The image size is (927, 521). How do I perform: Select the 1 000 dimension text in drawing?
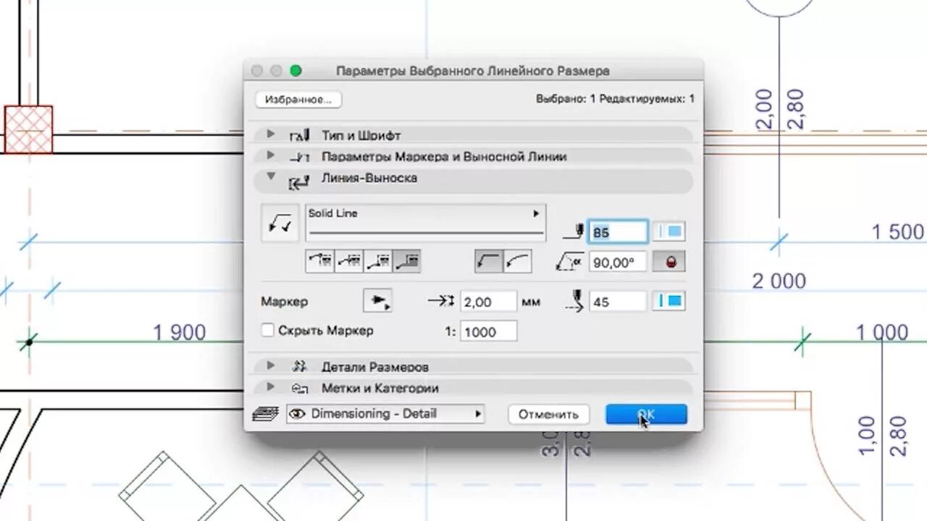point(882,333)
